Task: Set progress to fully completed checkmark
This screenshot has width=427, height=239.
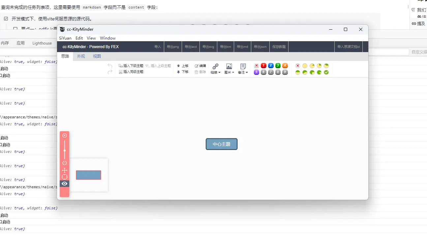Action: coord(326,72)
